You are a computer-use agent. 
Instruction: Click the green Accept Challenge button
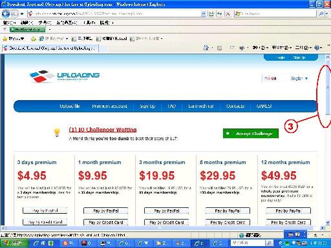pyautogui.click(x=251, y=134)
